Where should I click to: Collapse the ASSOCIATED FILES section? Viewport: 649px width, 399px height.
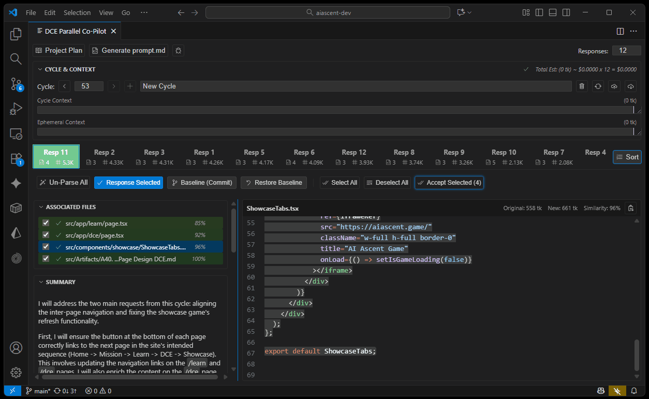click(40, 207)
